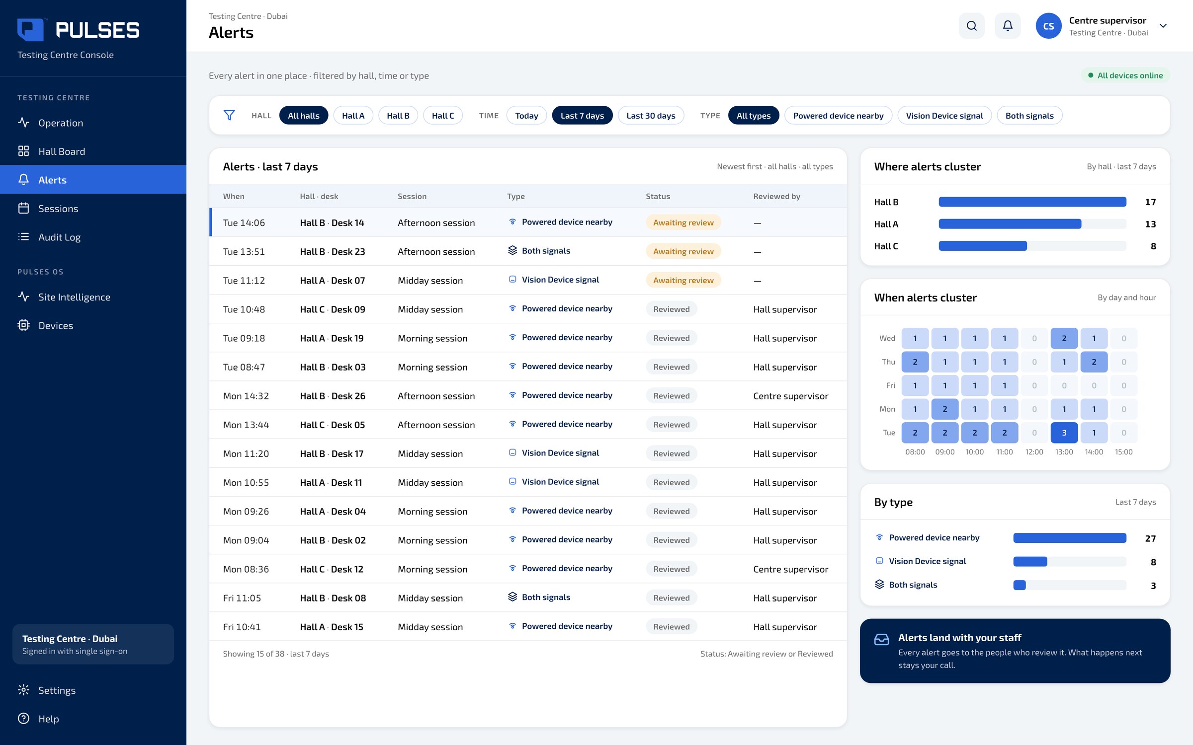Filter by Powered device nearby type

tap(838, 115)
